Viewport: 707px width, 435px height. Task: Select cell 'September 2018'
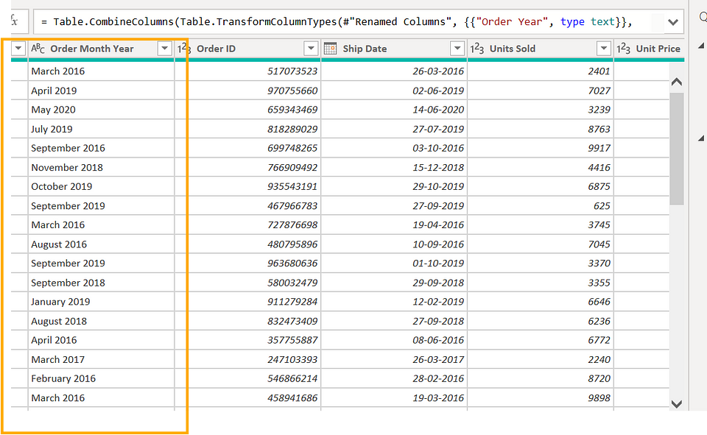tap(102, 283)
